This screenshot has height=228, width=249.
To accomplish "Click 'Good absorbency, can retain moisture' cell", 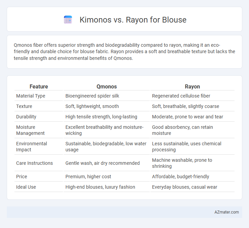I will tap(182, 130).
